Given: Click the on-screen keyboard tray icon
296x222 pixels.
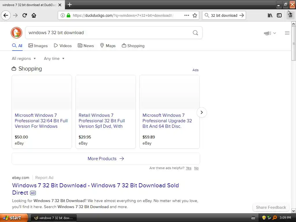Looking at the screenshot, I should tap(253, 218).
